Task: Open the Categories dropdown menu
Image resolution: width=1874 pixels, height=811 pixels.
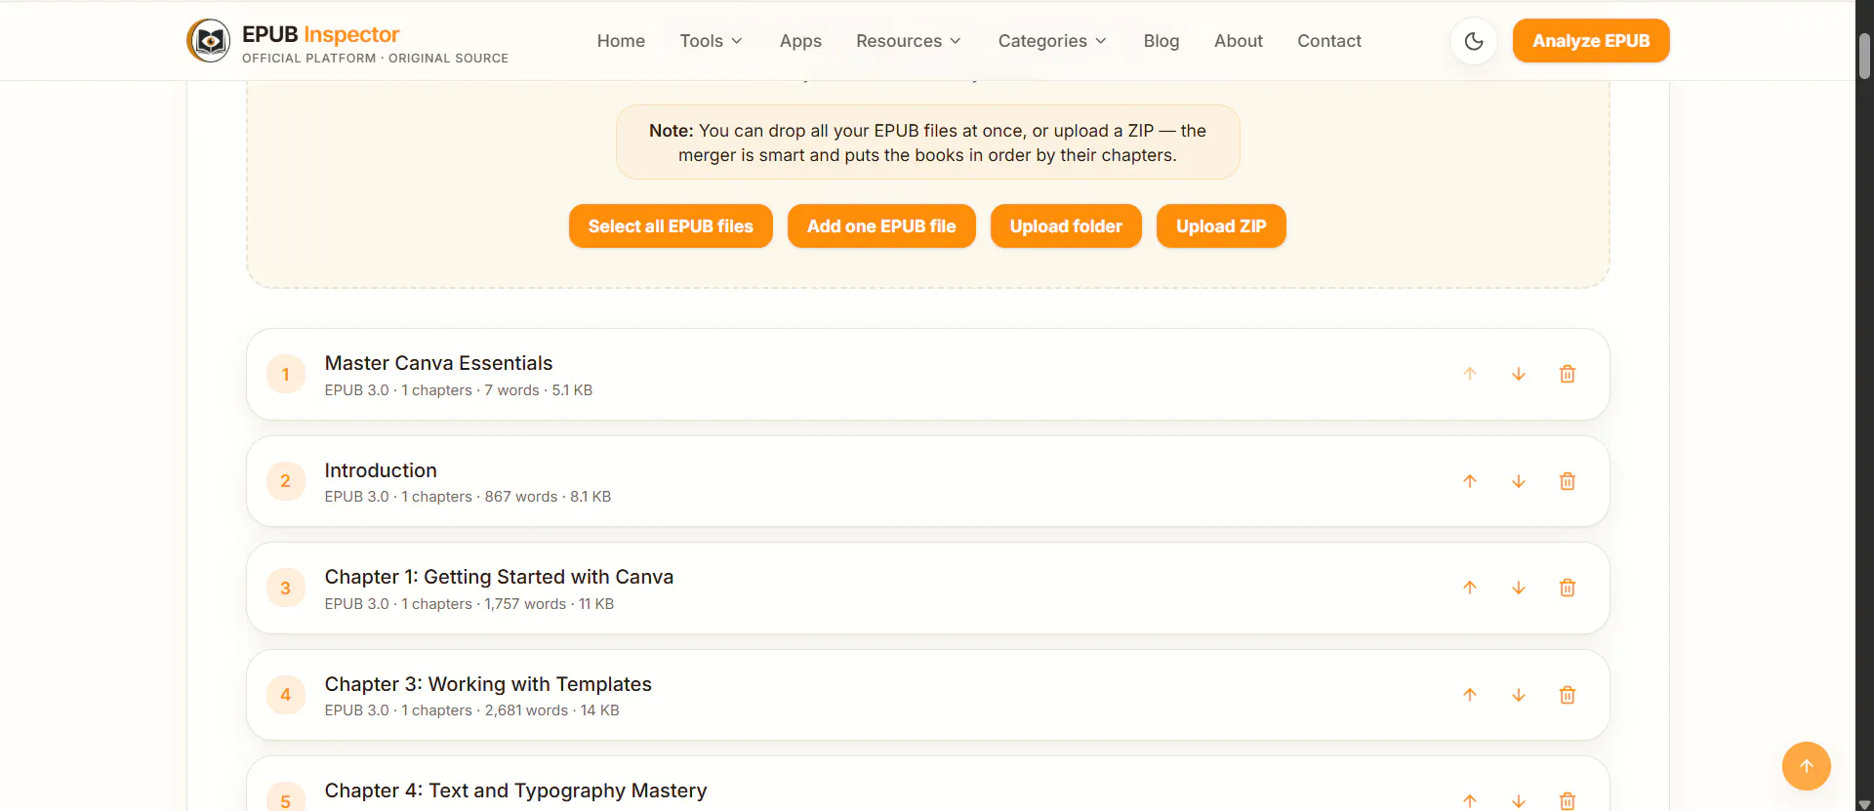Action: [x=1052, y=41]
